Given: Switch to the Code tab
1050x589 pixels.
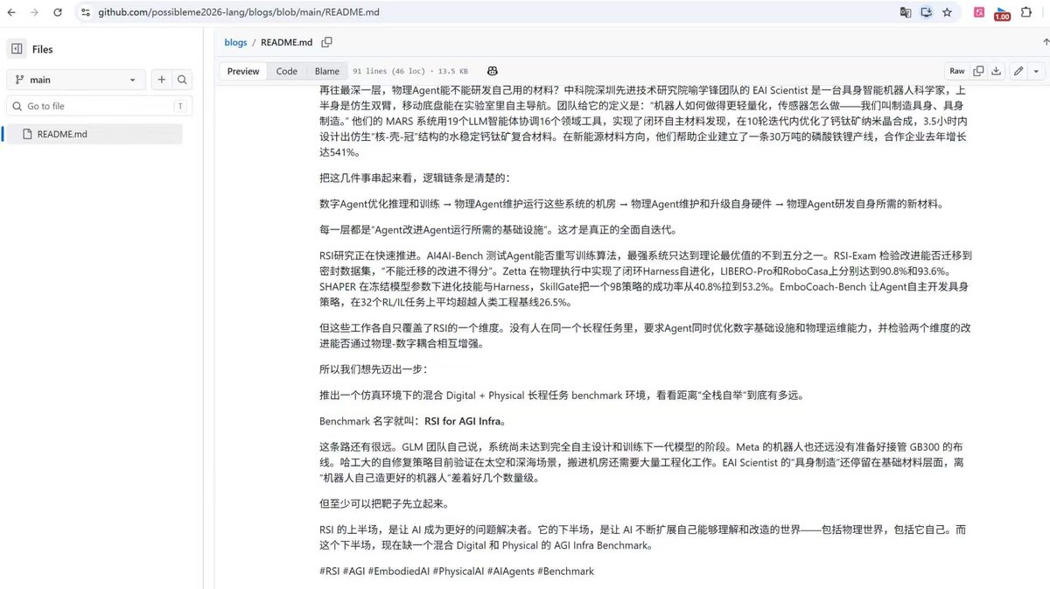Looking at the screenshot, I should coord(287,72).
